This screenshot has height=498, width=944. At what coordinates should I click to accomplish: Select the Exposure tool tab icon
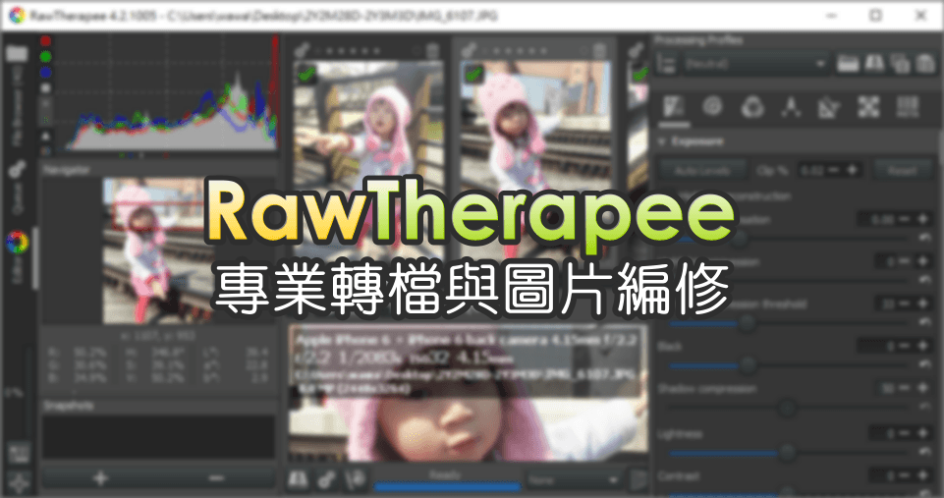click(x=674, y=107)
